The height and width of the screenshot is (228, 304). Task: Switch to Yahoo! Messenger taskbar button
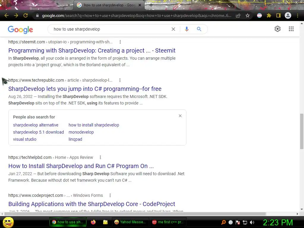(130, 222)
